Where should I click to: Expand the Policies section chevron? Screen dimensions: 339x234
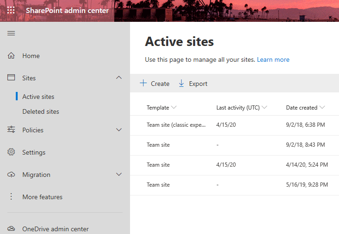119,130
